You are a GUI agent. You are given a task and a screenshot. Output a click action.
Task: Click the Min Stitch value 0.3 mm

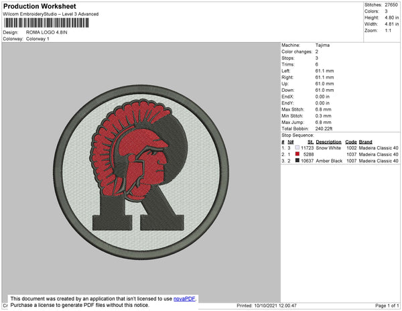(323, 116)
